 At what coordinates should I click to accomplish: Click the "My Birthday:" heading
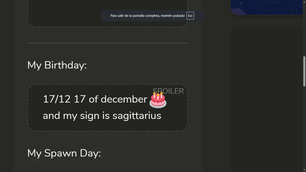(x=57, y=65)
